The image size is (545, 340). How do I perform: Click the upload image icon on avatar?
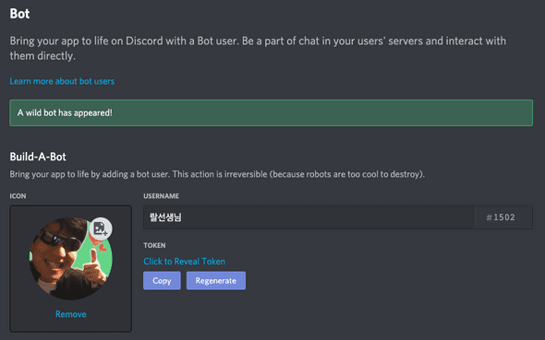click(x=101, y=229)
